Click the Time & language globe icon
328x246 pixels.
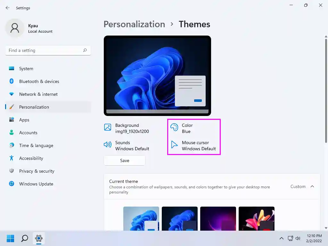pos(12,145)
